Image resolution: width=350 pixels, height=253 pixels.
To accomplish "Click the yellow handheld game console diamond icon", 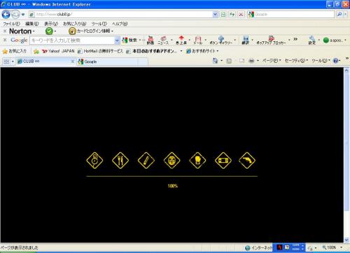I will click(x=223, y=160).
